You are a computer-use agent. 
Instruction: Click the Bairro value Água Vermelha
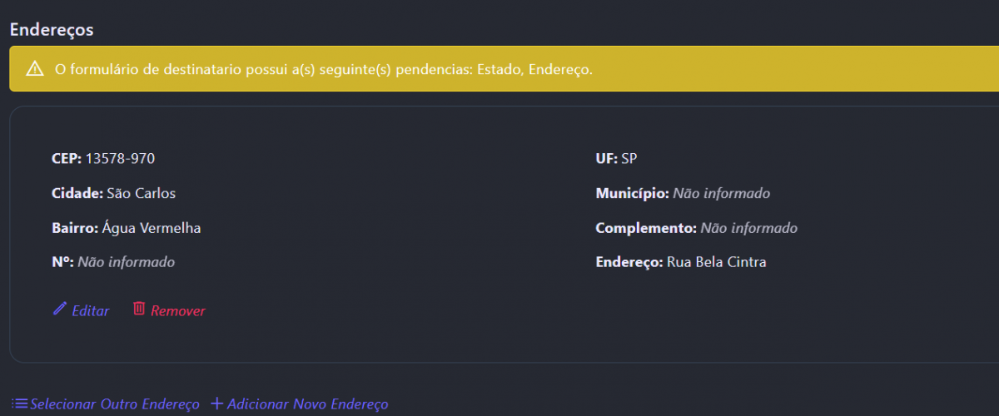pyautogui.click(x=152, y=228)
